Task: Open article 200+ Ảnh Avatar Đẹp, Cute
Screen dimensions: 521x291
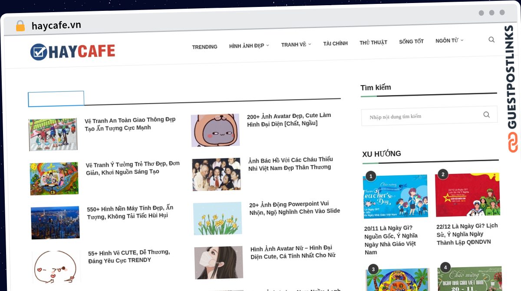Action: [x=289, y=119]
